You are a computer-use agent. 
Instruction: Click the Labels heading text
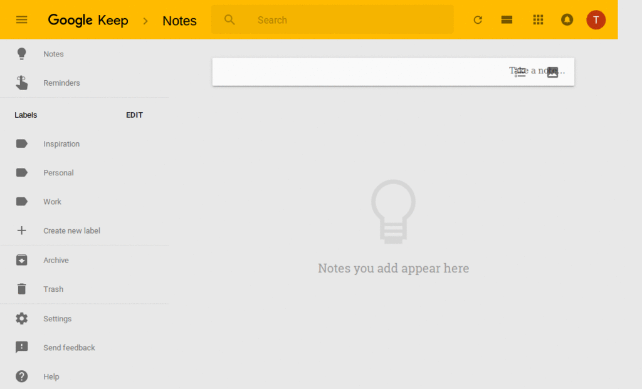26,115
